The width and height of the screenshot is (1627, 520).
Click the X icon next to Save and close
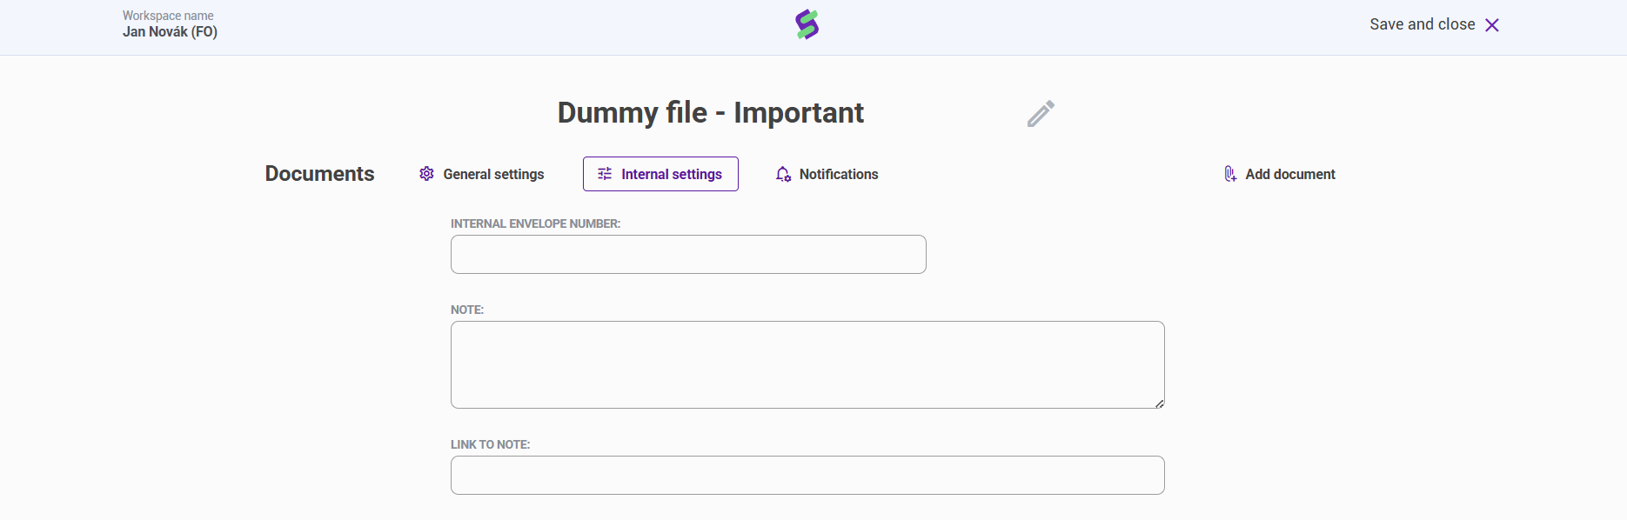1492,25
